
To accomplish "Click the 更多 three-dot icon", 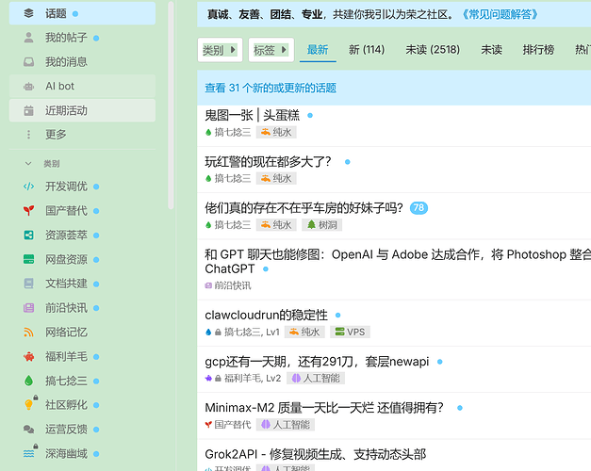I will click(28, 135).
